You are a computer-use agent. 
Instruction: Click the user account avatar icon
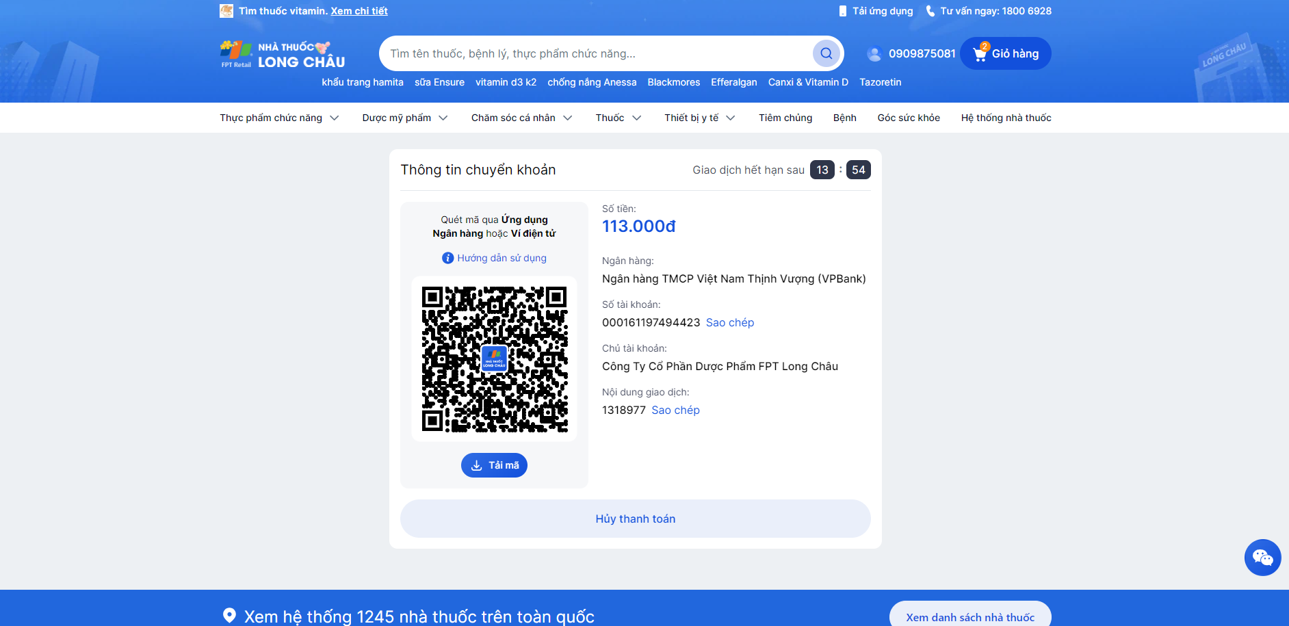(x=874, y=53)
